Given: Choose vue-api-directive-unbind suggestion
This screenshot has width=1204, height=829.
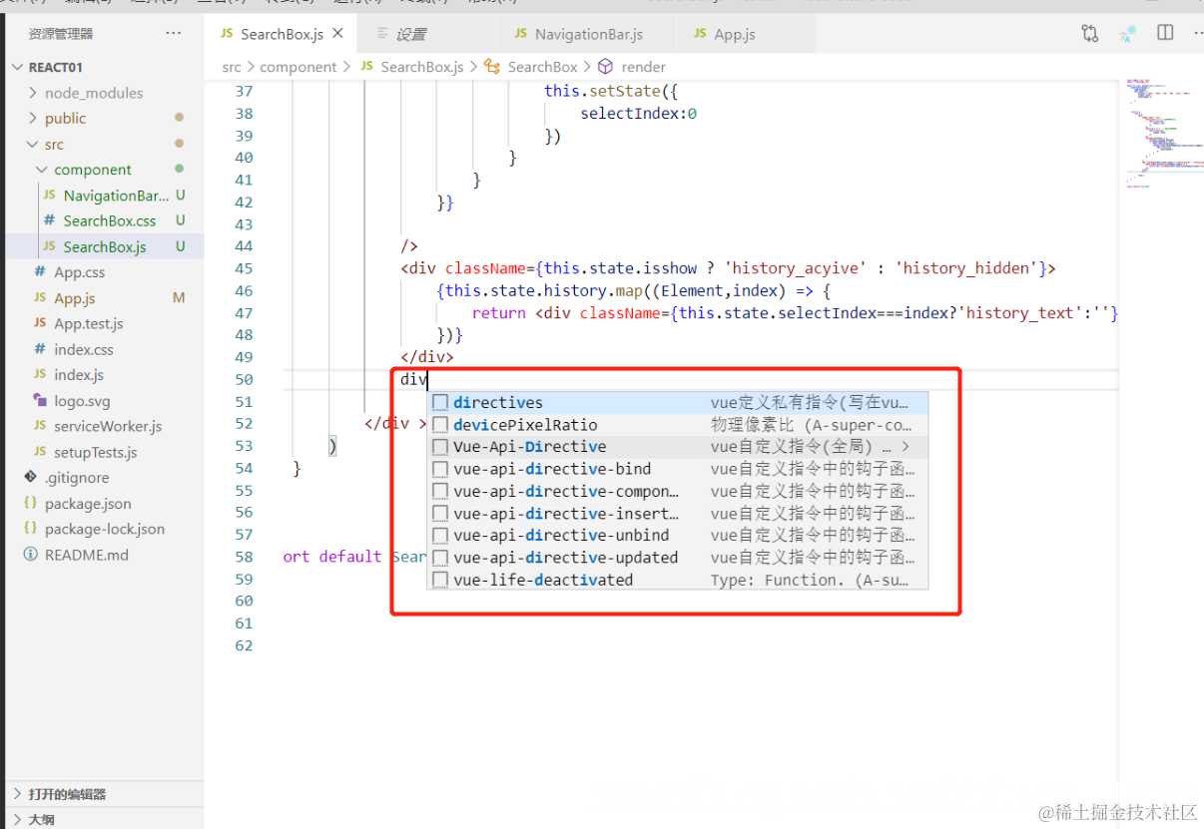Looking at the screenshot, I should (x=678, y=536).
